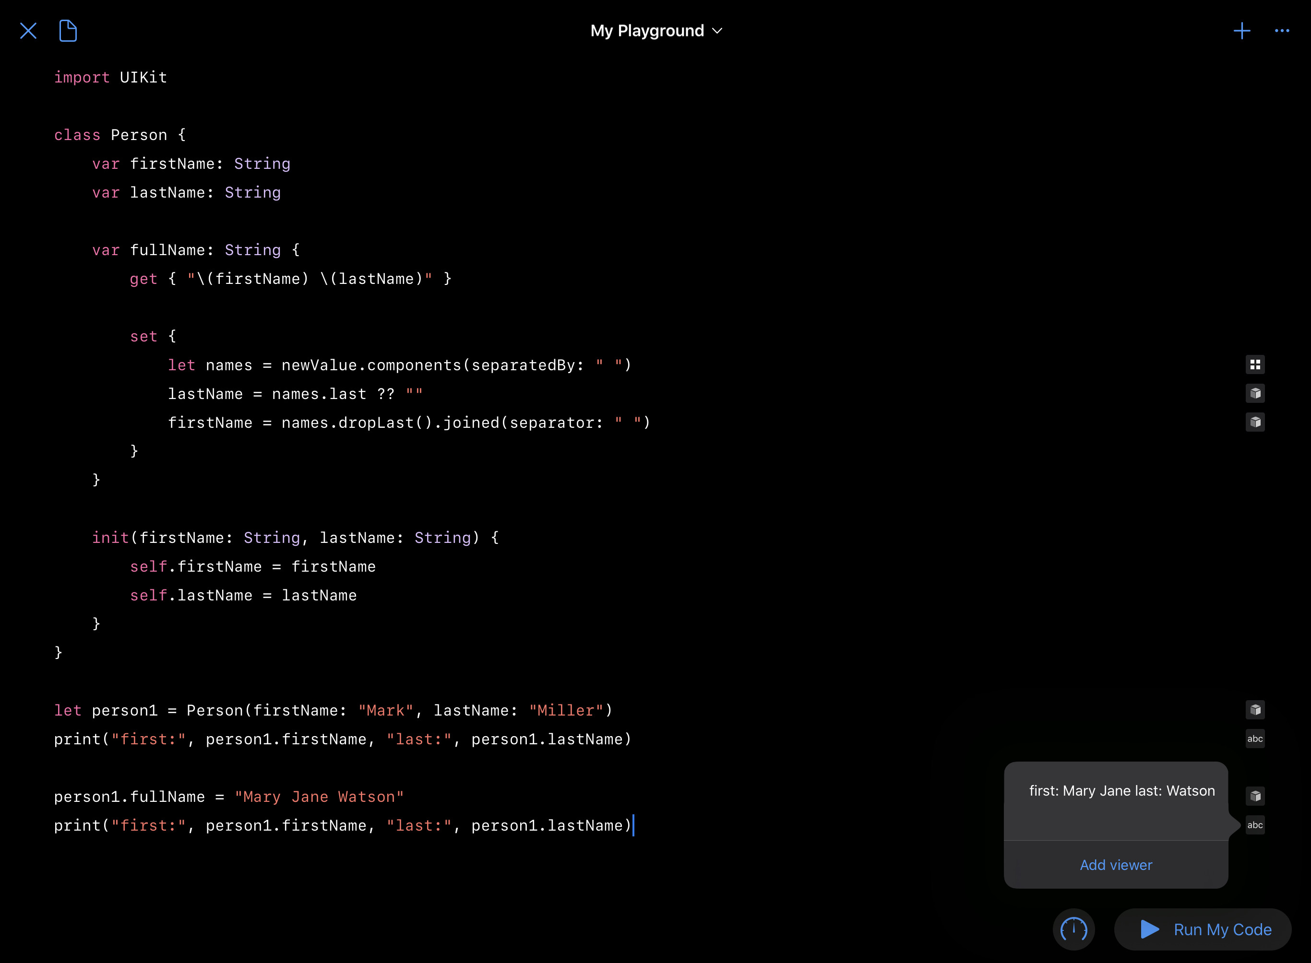This screenshot has width=1311, height=963.
Task: Open the three-dots more options menu
Action: pyautogui.click(x=1282, y=30)
